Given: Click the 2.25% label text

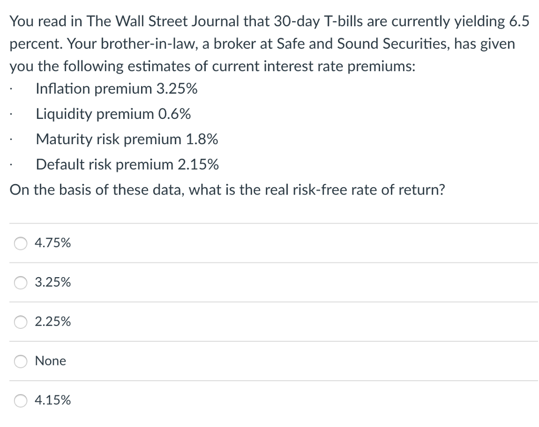Looking at the screenshot, I should (x=52, y=322).
